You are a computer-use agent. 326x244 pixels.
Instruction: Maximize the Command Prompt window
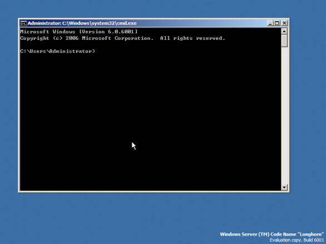click(276, 23)
